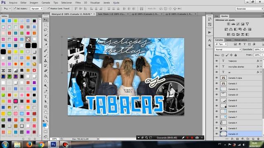Select the Crop tool
Image resolution: width=264 pixels, height=148 pixels.
45,40
